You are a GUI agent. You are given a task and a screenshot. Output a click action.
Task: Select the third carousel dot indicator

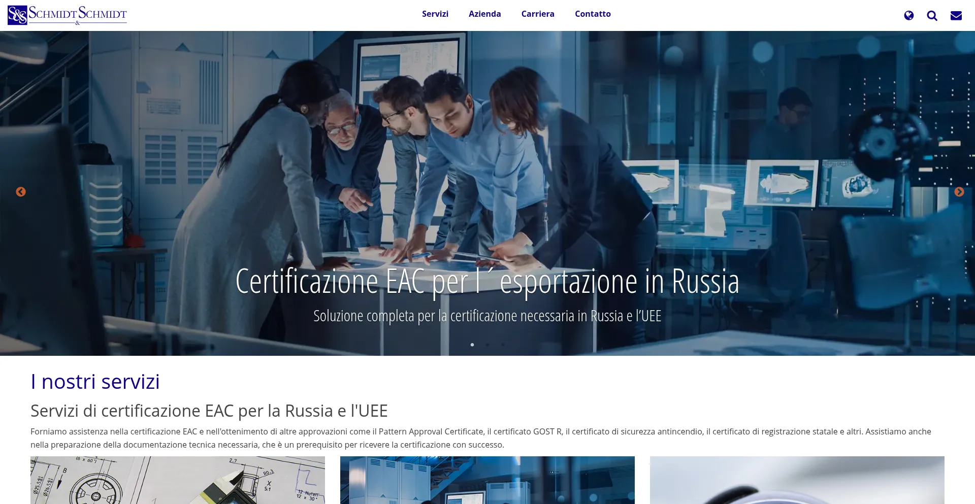pyautogui.click(x=503, y=345)
